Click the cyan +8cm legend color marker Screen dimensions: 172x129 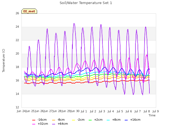pyautogui.click(x=108, y=120)
